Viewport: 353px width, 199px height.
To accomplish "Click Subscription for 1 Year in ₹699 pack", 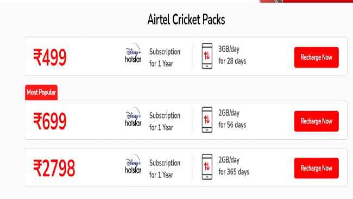I will coord(165,121).
